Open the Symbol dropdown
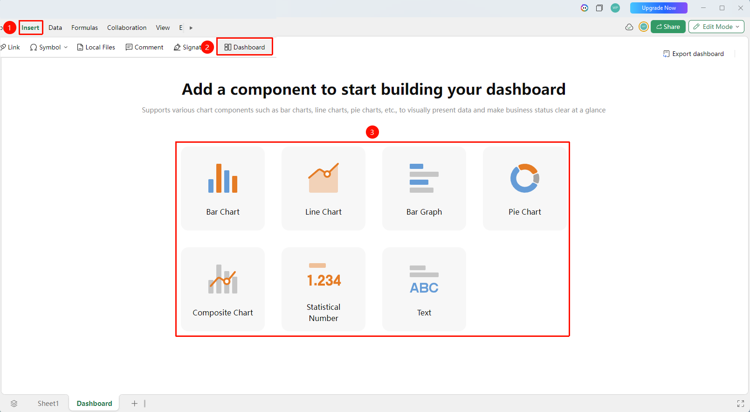The image size is (750, 412). click(49, 47)
